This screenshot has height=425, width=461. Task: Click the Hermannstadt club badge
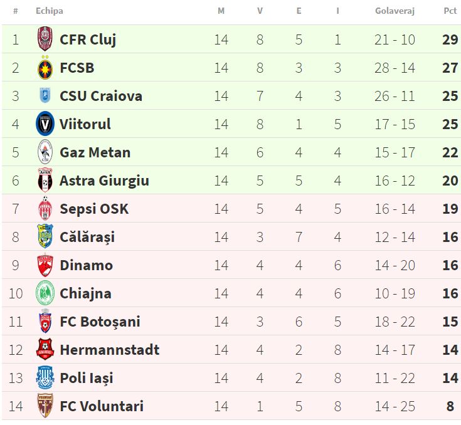[45, 350]
